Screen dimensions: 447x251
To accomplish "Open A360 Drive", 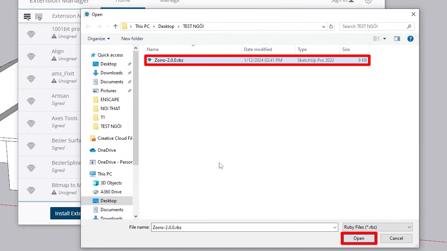I will 111,192.
